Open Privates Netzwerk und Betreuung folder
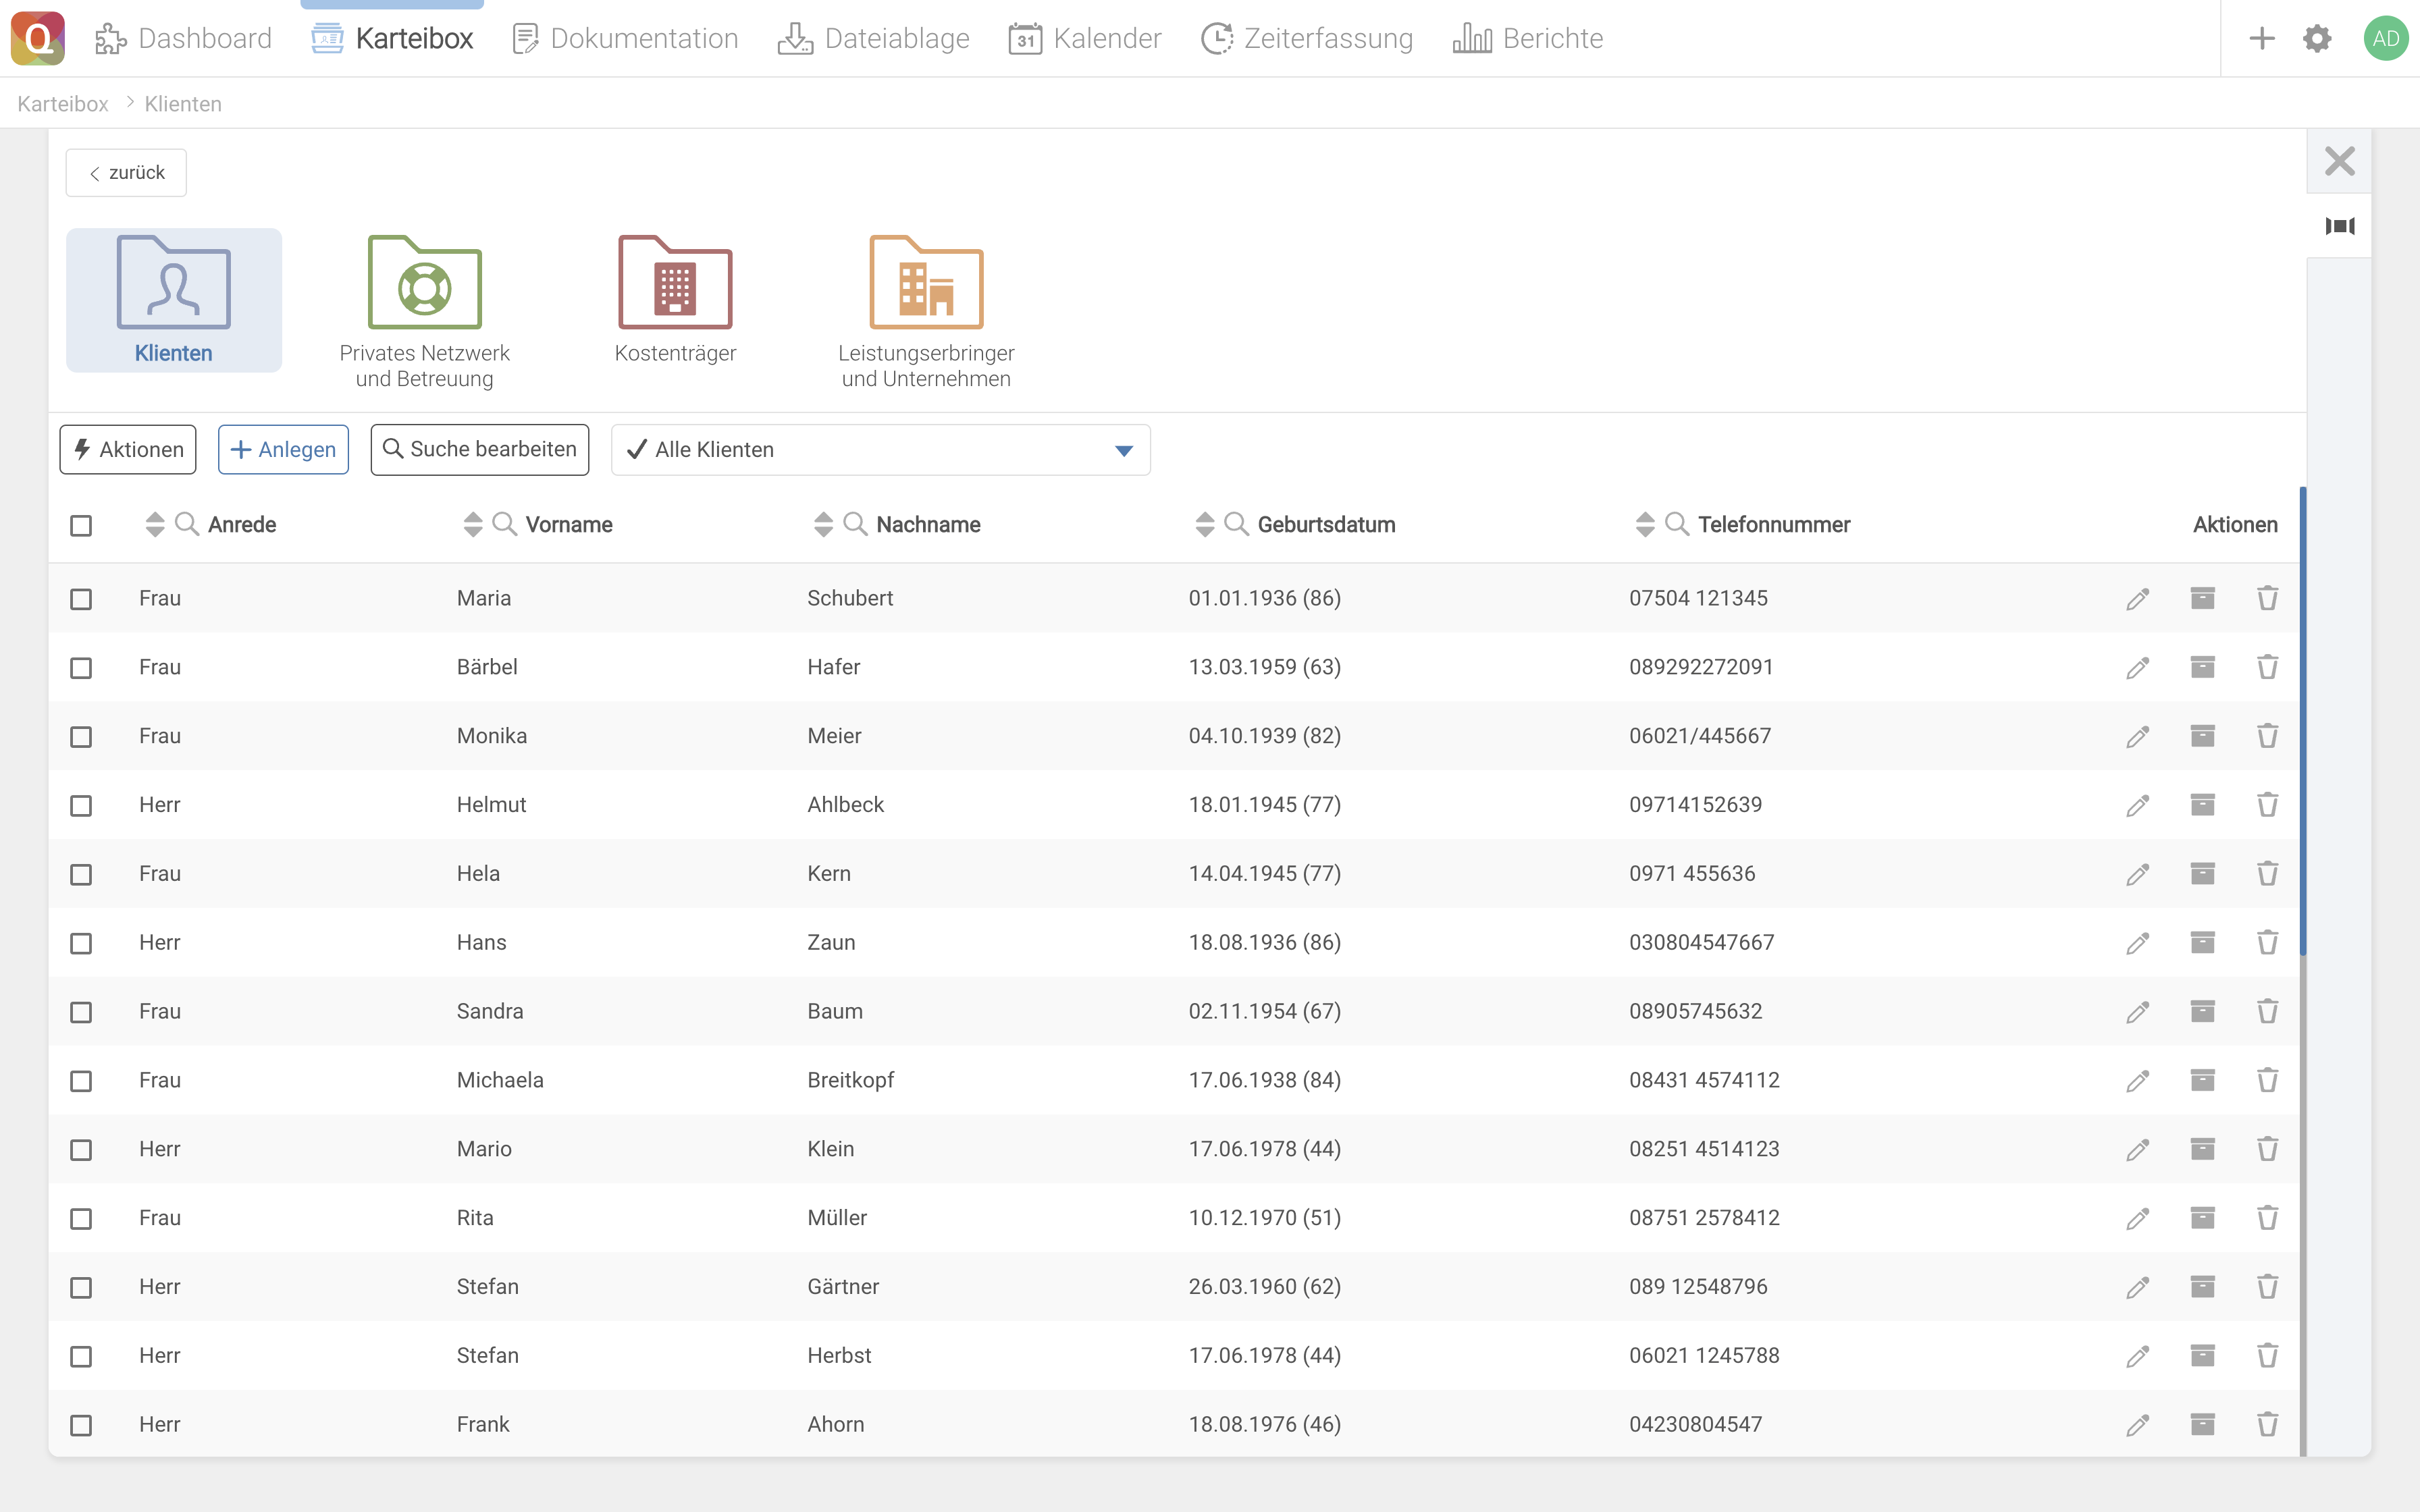2420x1512 pixels. [424, 310]
